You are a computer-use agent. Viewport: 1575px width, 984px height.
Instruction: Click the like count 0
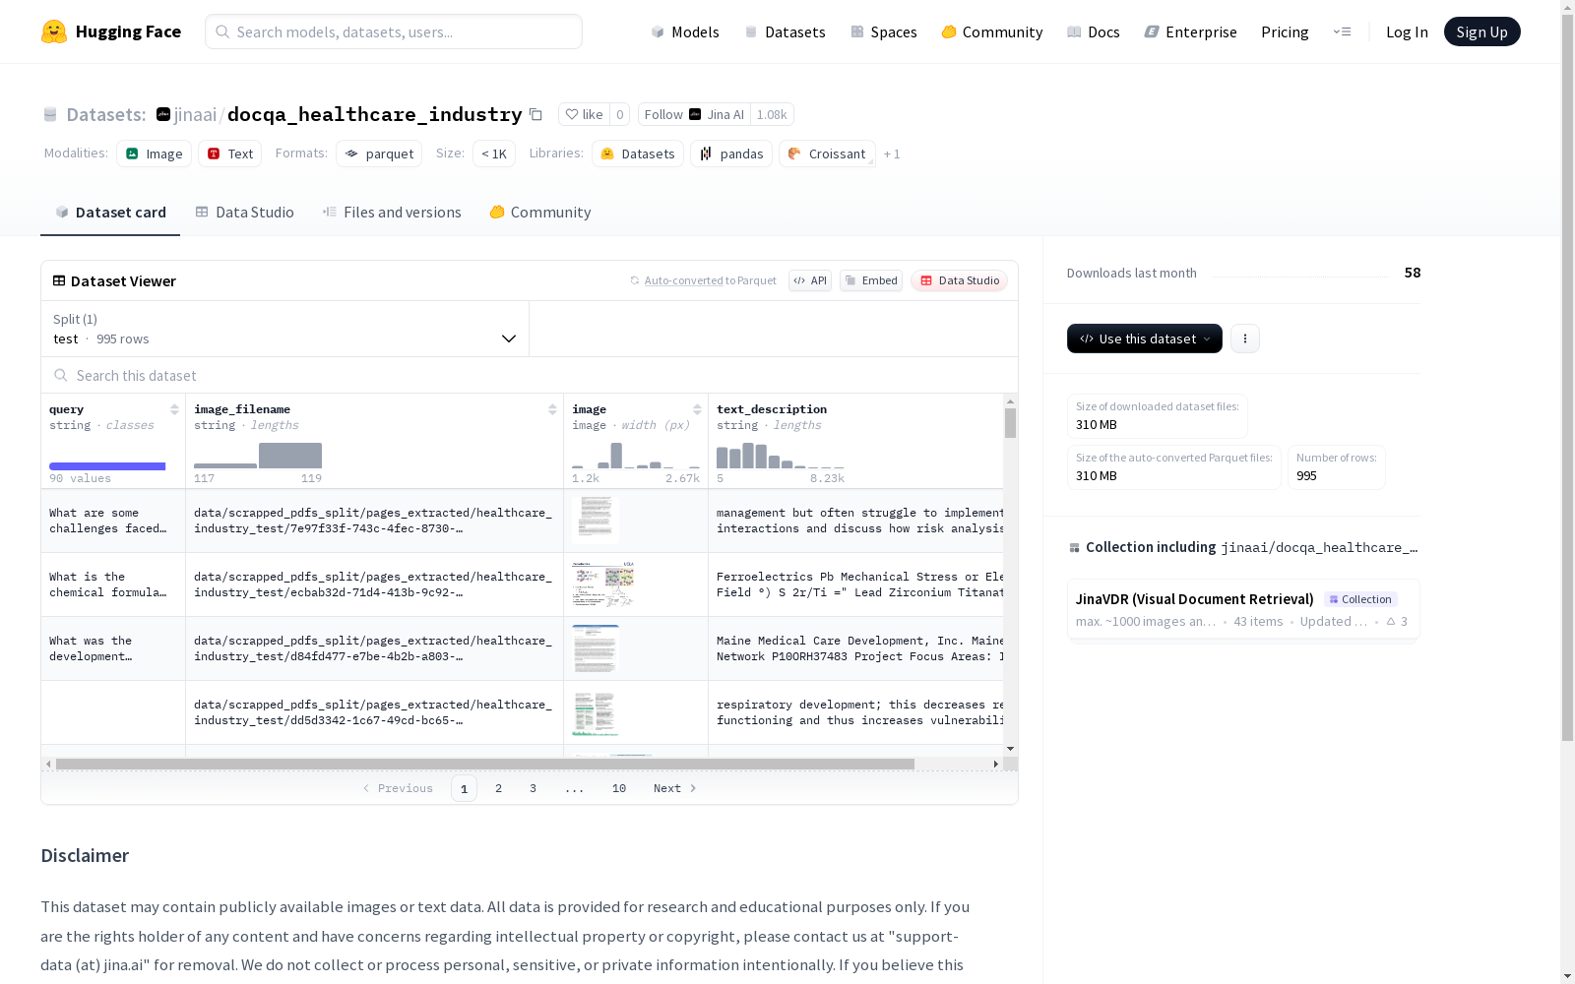(x=620, y=114)
